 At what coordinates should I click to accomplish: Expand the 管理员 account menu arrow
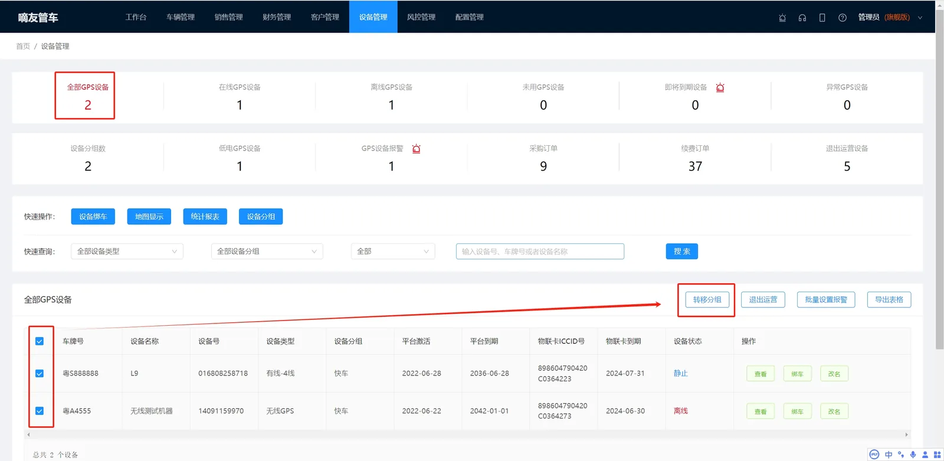point(920,18)
